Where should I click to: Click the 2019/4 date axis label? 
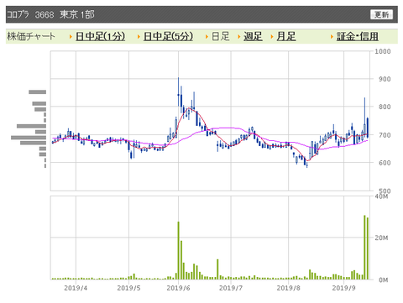[76, 288]
